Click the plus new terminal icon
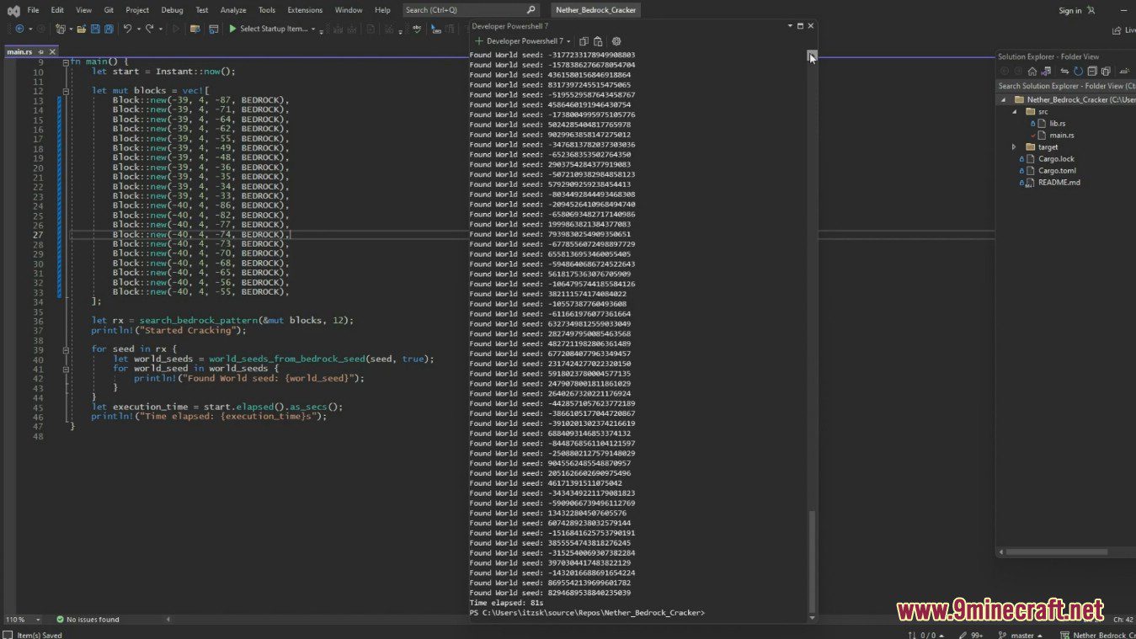This screenshot has width=1136, height=639. [x=479, y=41]
